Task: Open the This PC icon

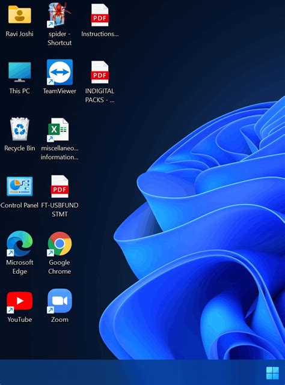Action: point(20,71)
